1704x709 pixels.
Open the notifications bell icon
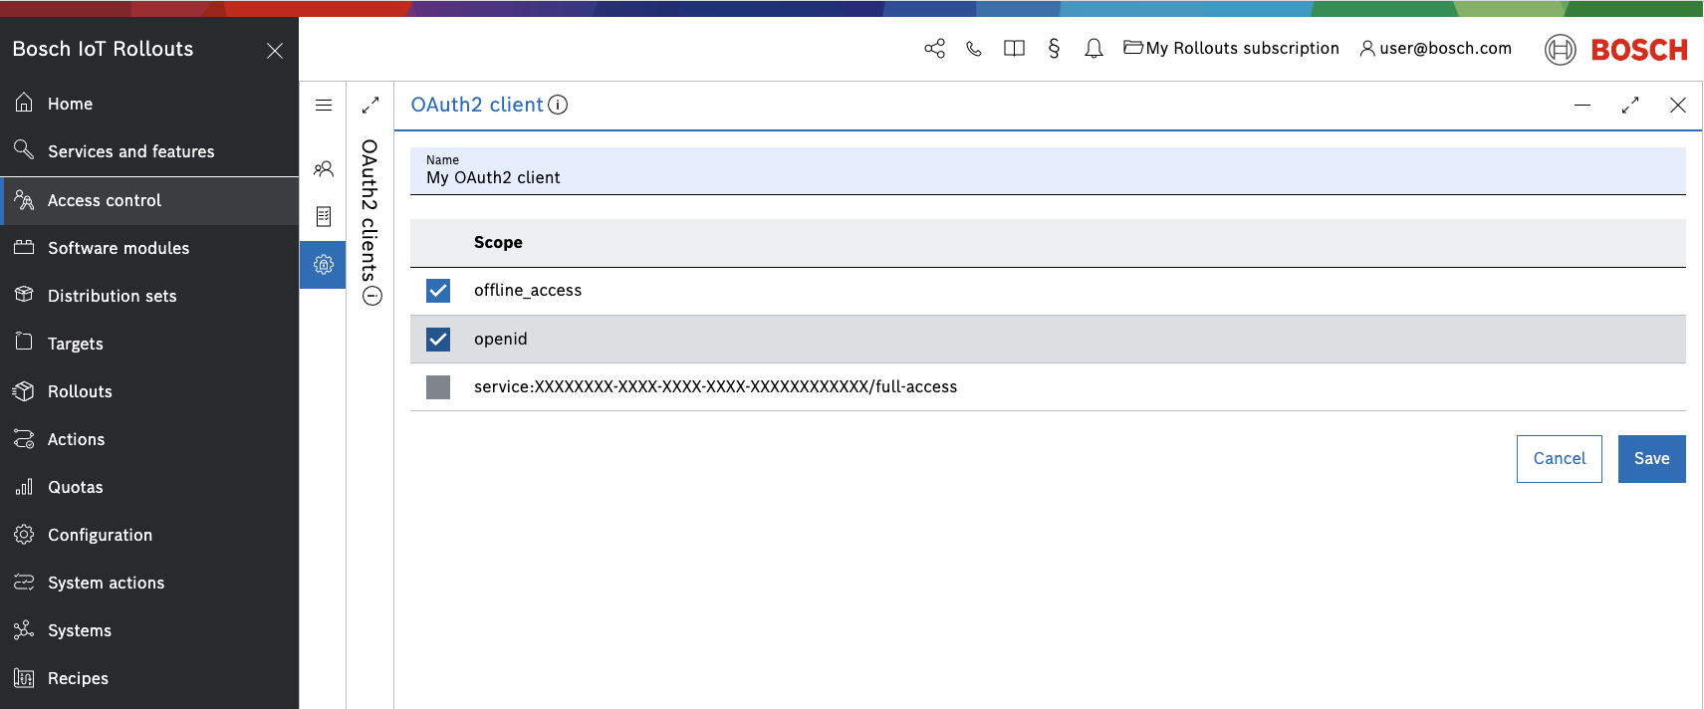pos(1094,49)
